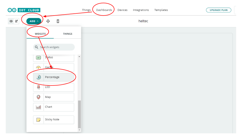
Task: Add the Sticky Note widget
Action: 54,119
